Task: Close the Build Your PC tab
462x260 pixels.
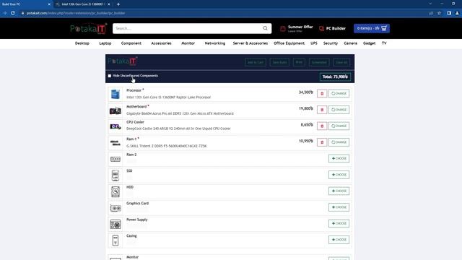Action: click(49, 4)
